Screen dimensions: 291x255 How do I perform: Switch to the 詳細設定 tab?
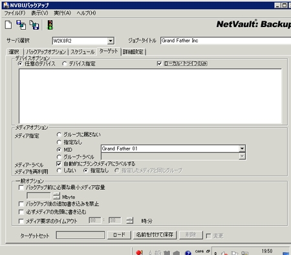[x=133, y=52]
